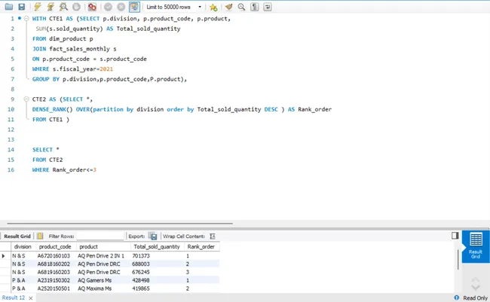
Task: Click the rollback transaction icon
Action: pos(121,7)
